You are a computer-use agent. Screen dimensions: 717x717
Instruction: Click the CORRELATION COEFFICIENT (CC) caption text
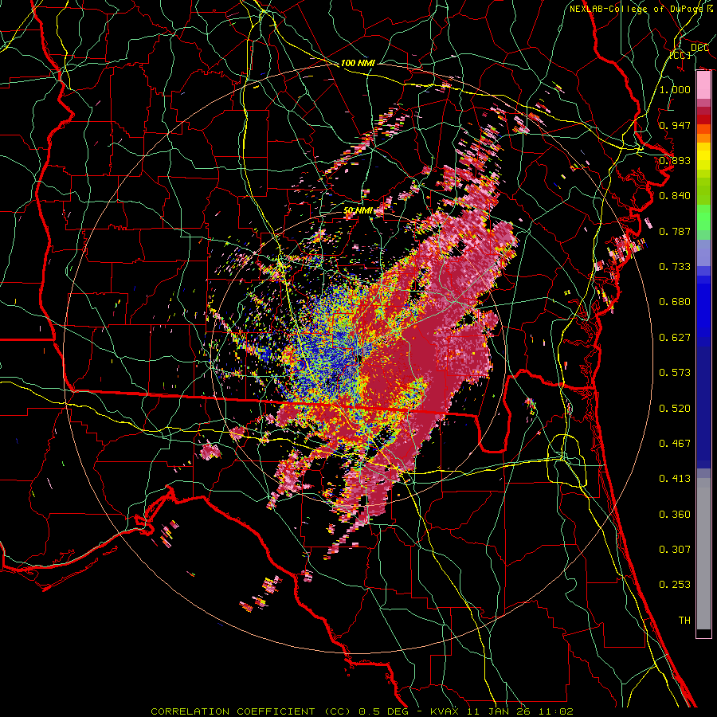[x=250, y=711]
